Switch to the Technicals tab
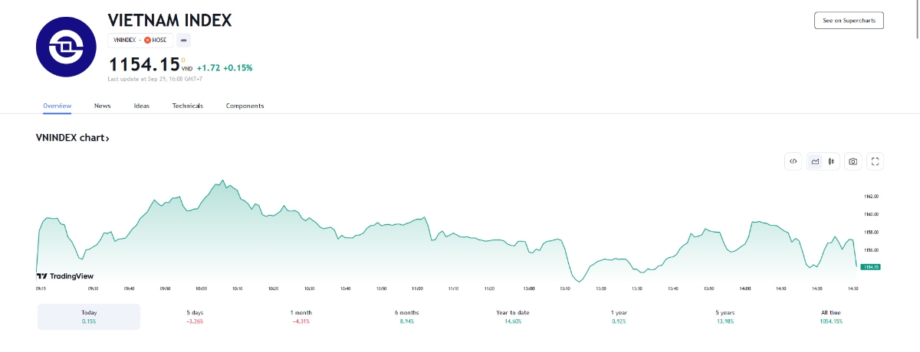Screen dimensions: 920x352 [x=188, y=106]
